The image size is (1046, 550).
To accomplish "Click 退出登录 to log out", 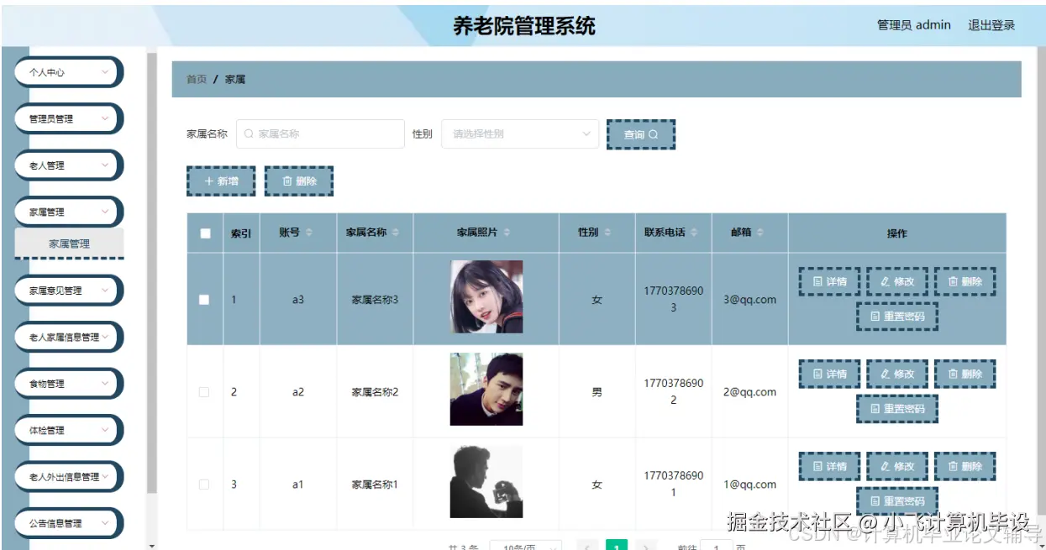I will click(991, 25).
